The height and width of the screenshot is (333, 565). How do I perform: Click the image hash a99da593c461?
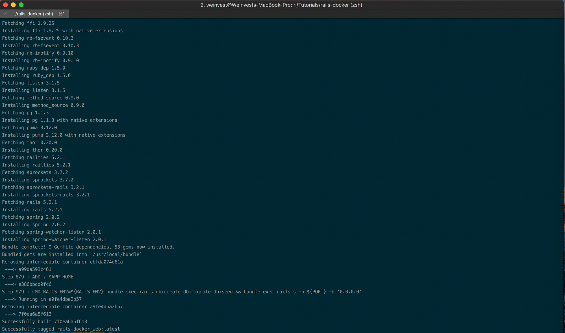(x=35, y=269)
